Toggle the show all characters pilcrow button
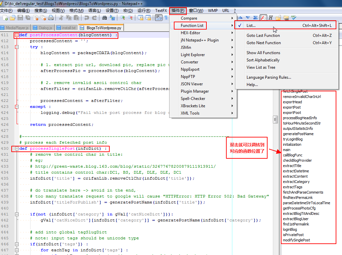 (166, 18)
